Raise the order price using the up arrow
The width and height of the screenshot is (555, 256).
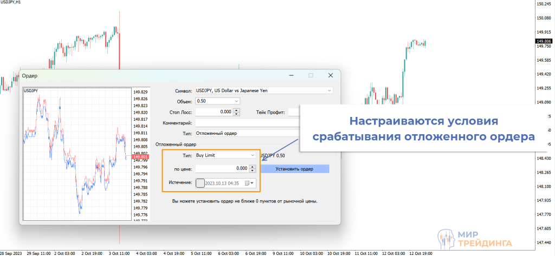252,167
